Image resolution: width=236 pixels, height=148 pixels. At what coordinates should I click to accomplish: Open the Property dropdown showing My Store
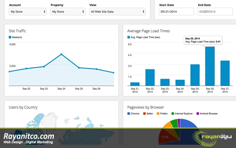(x=68, y=12)
